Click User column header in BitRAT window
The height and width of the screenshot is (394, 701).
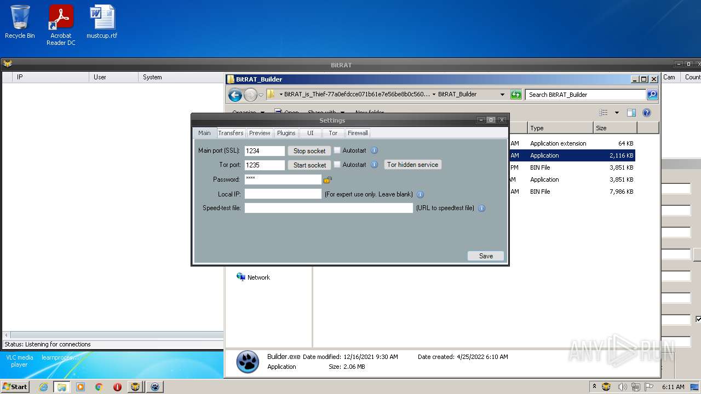113,77
